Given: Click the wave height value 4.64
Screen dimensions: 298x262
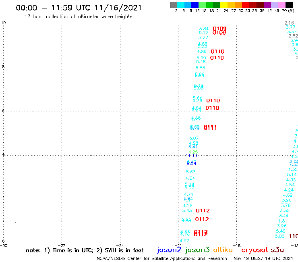Looking at the screenshot, I should [x=190, y=178].
